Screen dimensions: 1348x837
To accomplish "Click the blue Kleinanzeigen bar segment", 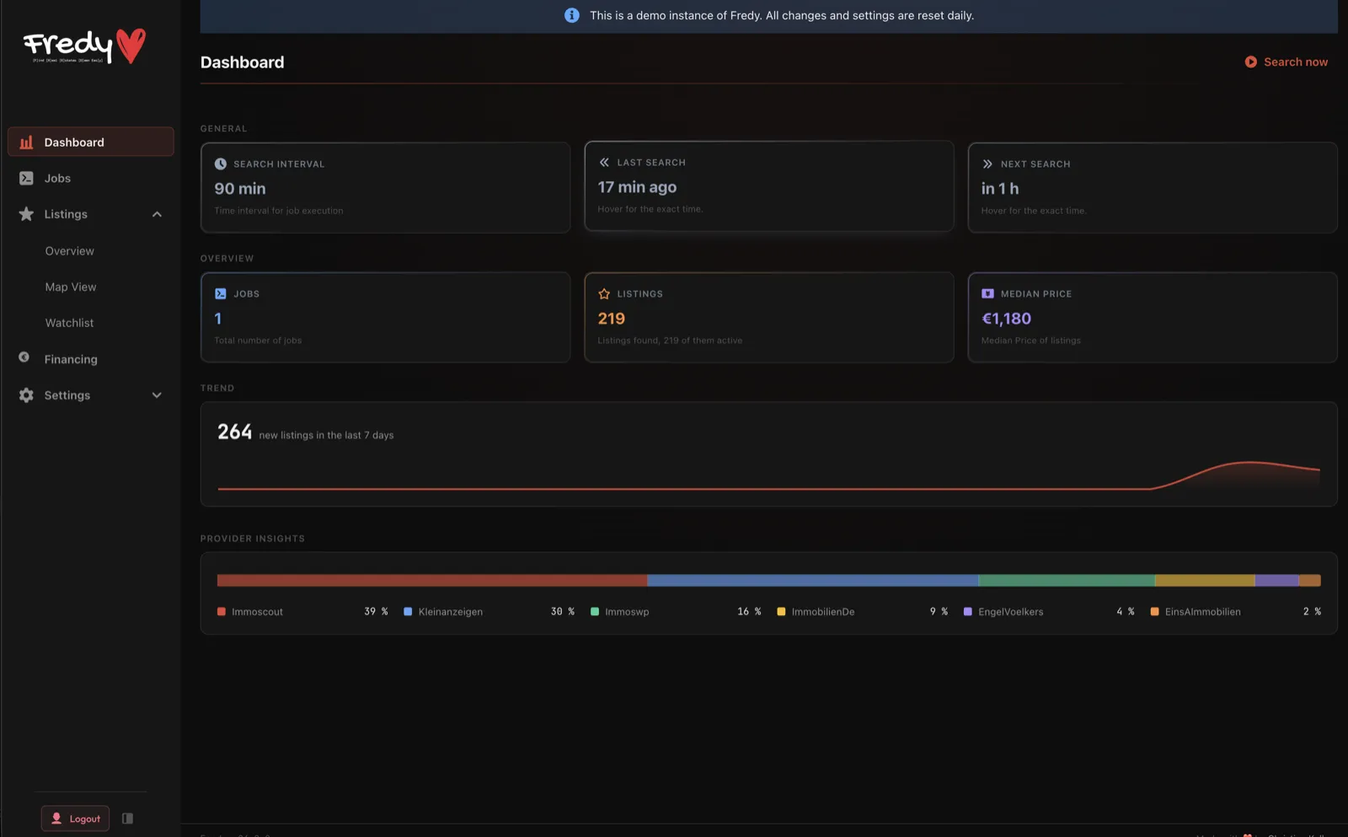I will click(813, 580).
